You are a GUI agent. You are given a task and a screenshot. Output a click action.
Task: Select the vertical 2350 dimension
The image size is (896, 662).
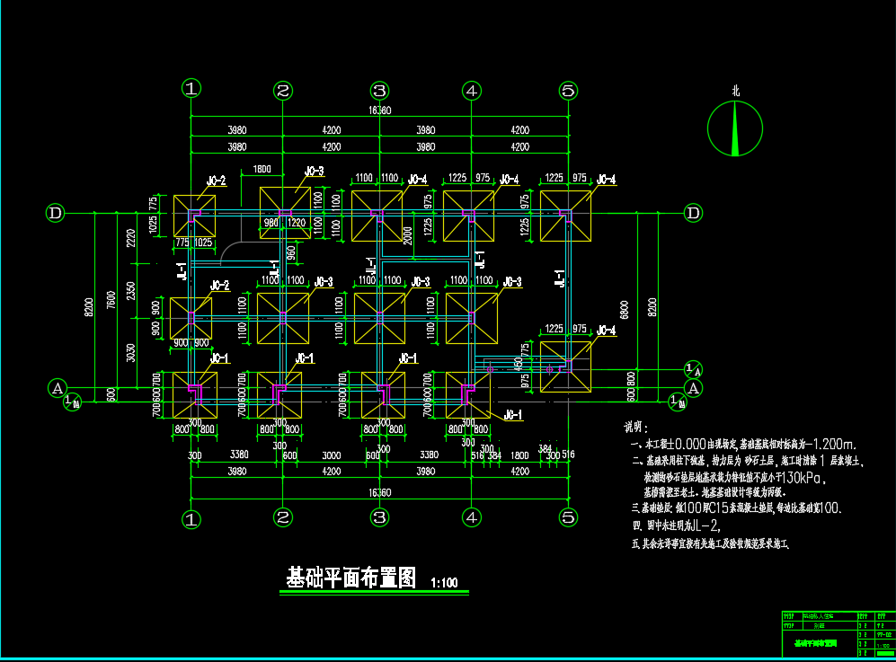131,291
